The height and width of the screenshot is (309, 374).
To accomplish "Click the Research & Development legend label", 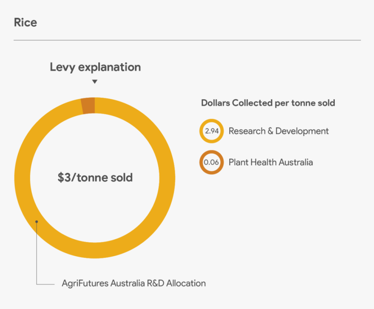I will [x=278, y=131].
